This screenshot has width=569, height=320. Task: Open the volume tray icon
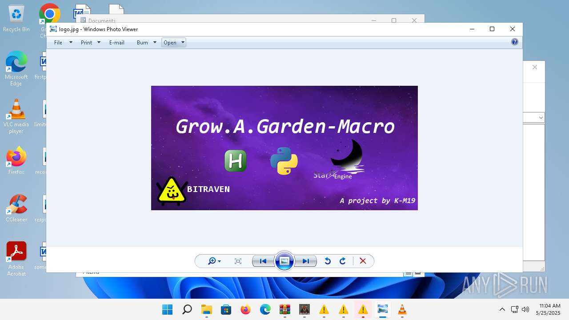point(525,309)
